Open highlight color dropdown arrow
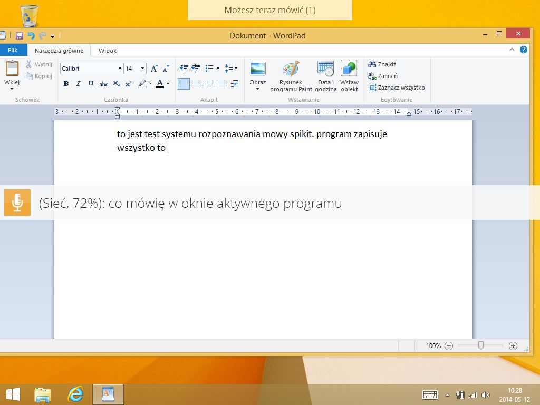This screenshot has width=540, height=405. tap(150, 84)
